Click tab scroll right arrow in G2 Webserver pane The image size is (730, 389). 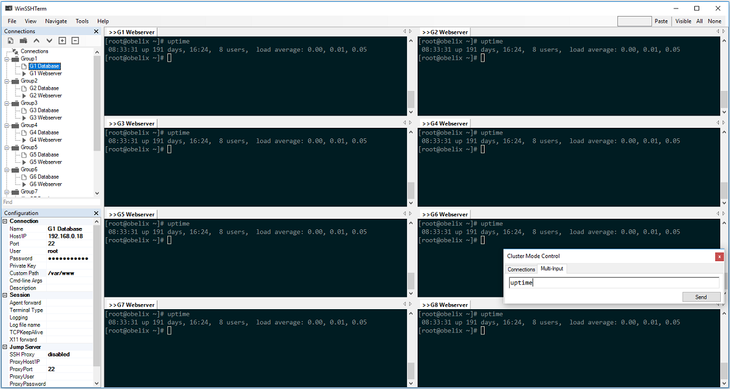[x=723, y=31]
